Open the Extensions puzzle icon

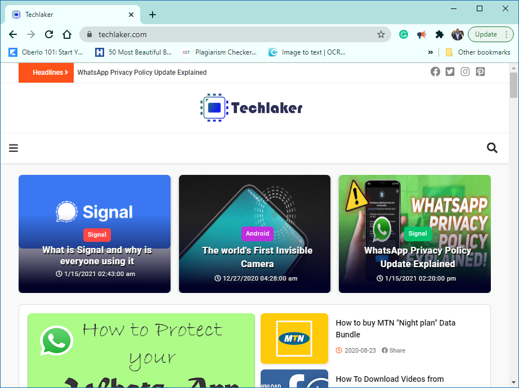pyautogui.click(x=440, y=34)
